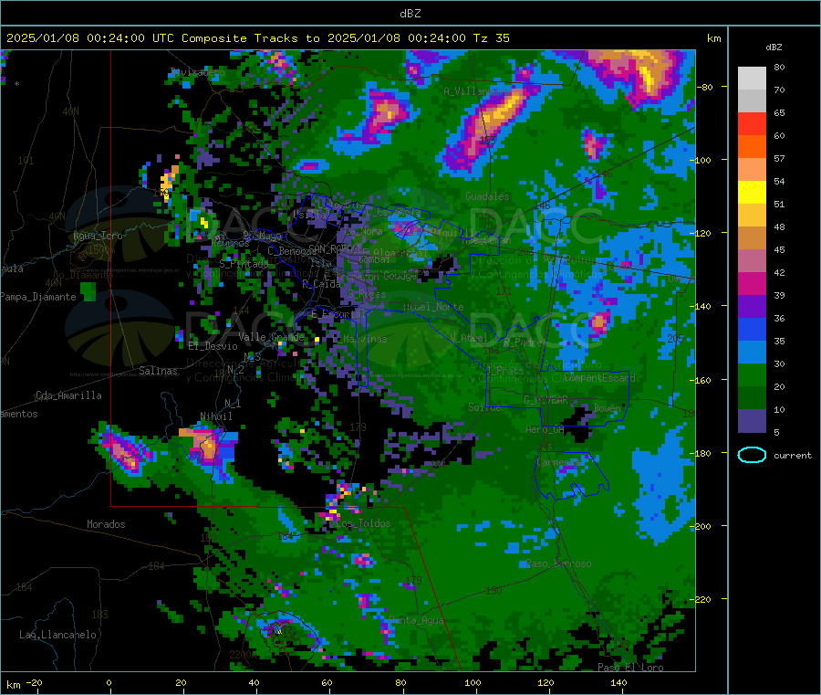Select the 20 dBZ green color swatch
This screenshot has width=821, height=695.
click(752, 374)
